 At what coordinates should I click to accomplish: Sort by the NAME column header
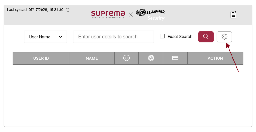click(x=92, y=58)
